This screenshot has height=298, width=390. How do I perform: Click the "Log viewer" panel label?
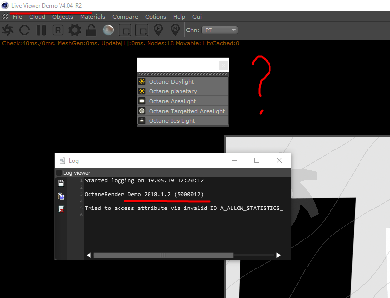[x=77, y=173]
